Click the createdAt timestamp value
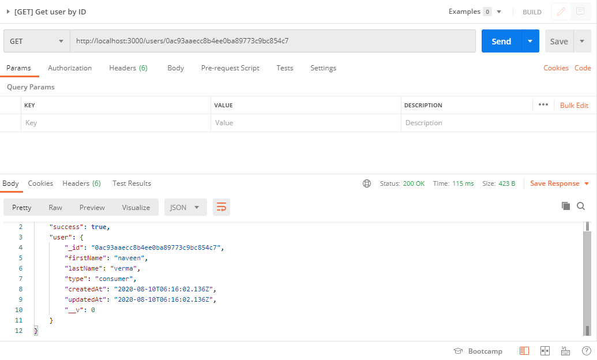Screen dimensions: 597x360 (x=163, y=289)
